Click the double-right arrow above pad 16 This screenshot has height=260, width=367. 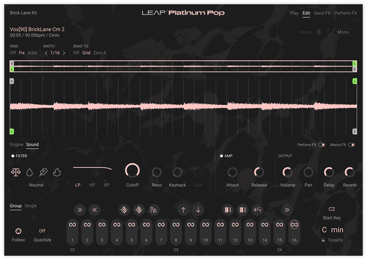tap(287, 210)
